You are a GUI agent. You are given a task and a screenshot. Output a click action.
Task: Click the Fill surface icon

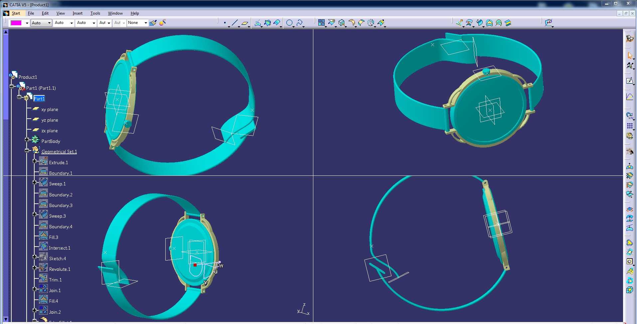(489, 23)
